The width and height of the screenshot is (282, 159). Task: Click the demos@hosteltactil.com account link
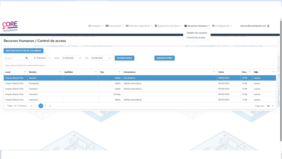pos(253,26)
